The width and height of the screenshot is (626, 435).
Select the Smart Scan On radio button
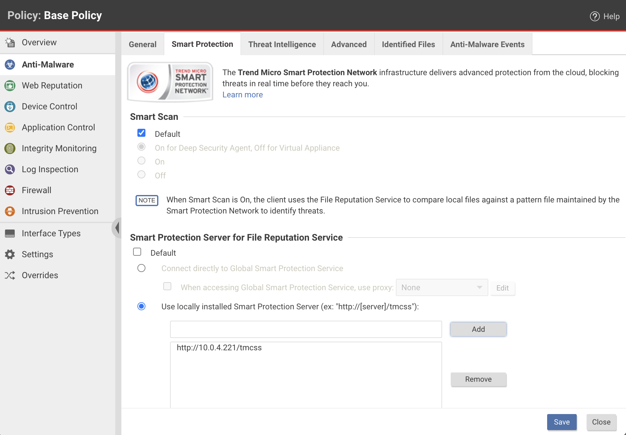click(x=141, y=161)
